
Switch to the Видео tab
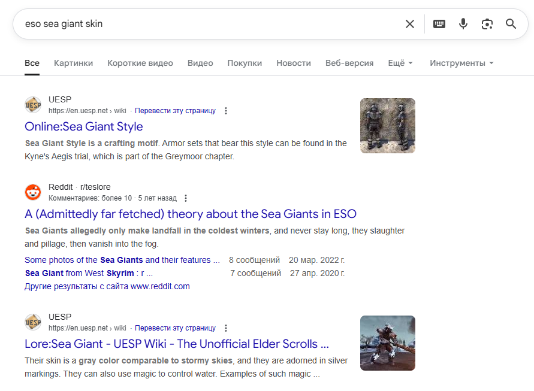pyautogui.click(x=200, y=63)
